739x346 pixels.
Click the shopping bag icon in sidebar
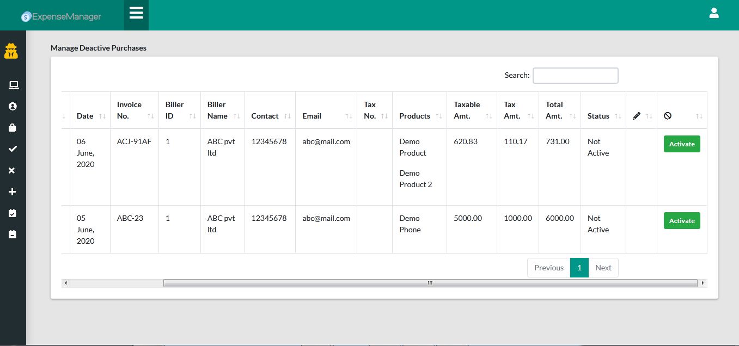tap(13, 128)
